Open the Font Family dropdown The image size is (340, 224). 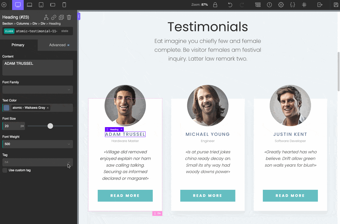[37, 90]
